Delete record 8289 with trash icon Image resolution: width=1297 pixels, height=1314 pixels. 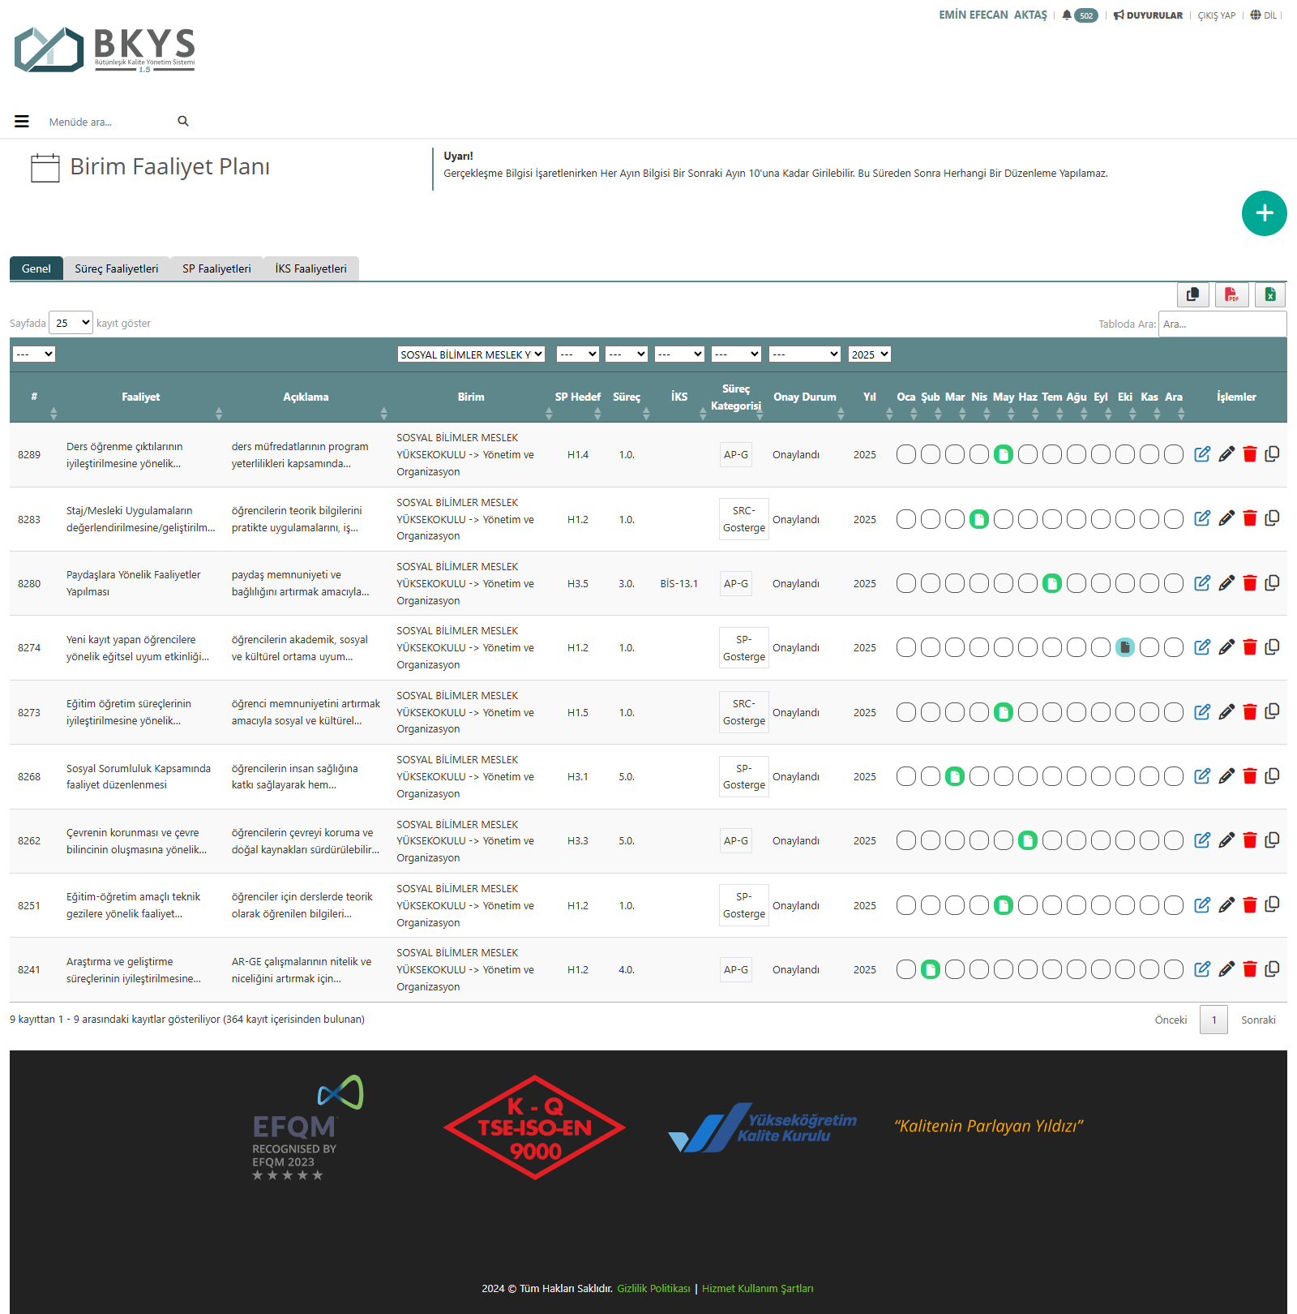(x=1249, y=454)
